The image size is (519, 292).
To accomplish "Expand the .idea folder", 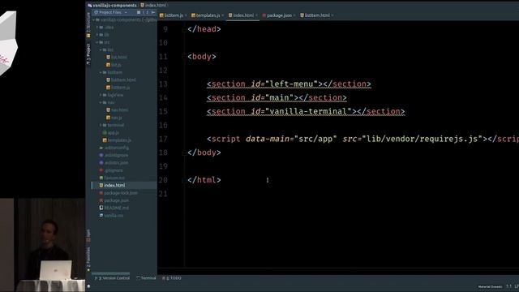I will (x=97, y=27).
